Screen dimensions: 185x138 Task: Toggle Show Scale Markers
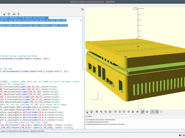pyautogui.click(x=157, y=112)
